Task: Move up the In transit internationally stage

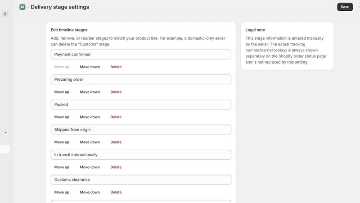Action: point(62,167)
